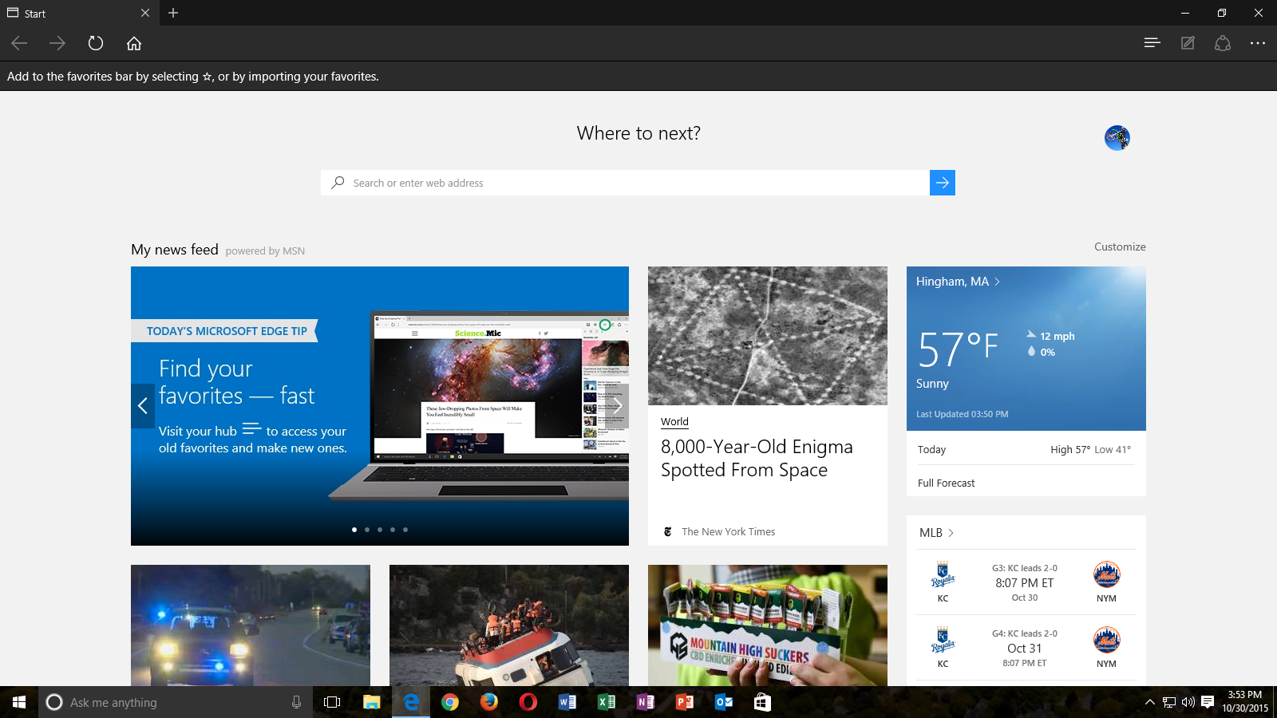Screen dimensions: 1277x718
Task: Select the first carousel dot
Action: pyautogui.click(x=354, y=530)
